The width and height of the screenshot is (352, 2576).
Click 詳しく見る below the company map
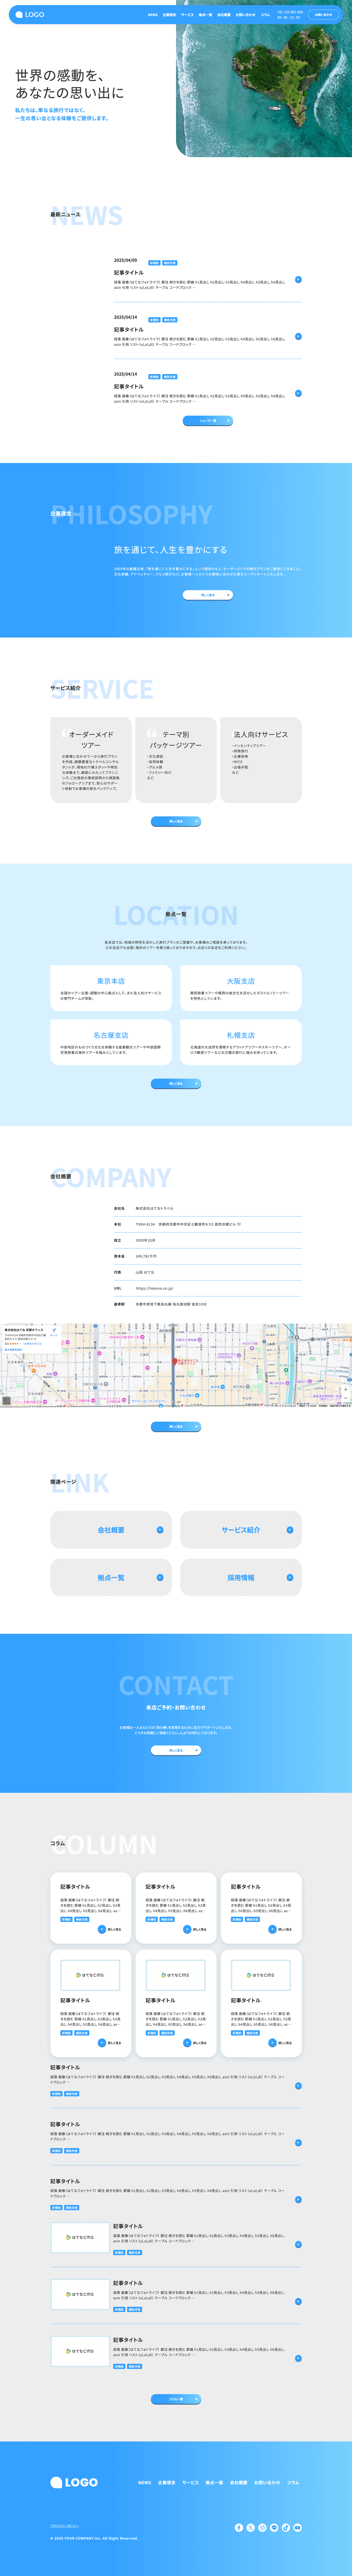pos(176,1427)
